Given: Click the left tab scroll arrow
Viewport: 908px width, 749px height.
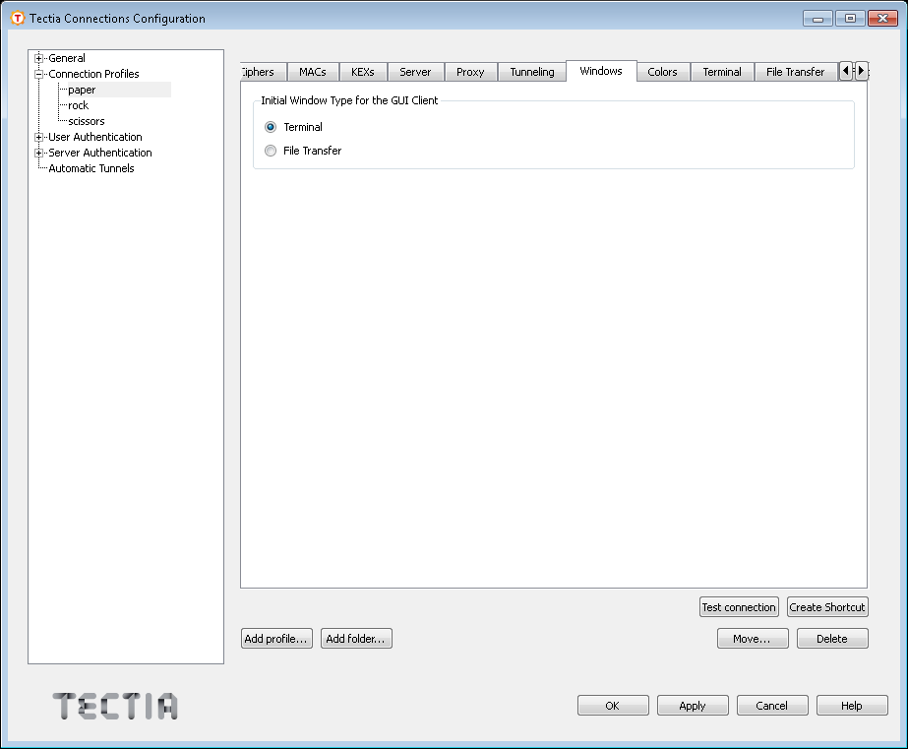Looking at the screenshot, I should click(x=846, y=71).
